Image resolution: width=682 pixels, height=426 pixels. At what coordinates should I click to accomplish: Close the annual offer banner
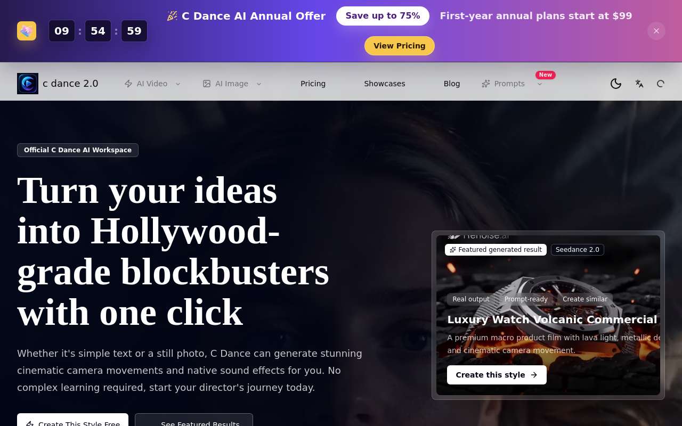click(x=656, y=31)
